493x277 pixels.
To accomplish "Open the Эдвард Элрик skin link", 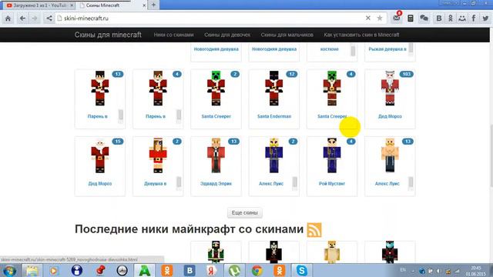I will pyautogui.click(x=216, y=183).
